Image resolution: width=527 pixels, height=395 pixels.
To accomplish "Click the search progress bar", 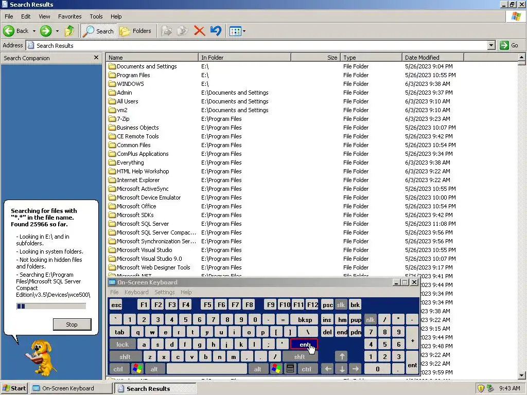I will (x=51, y=306).
